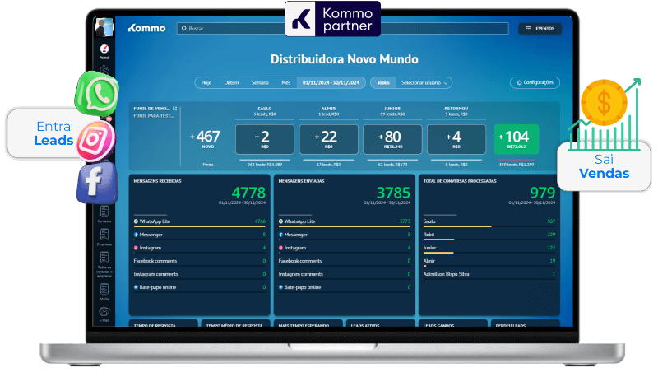Click the Saulo yellow progress bar
The image size is (658, 377).
[x=457, y=226]
